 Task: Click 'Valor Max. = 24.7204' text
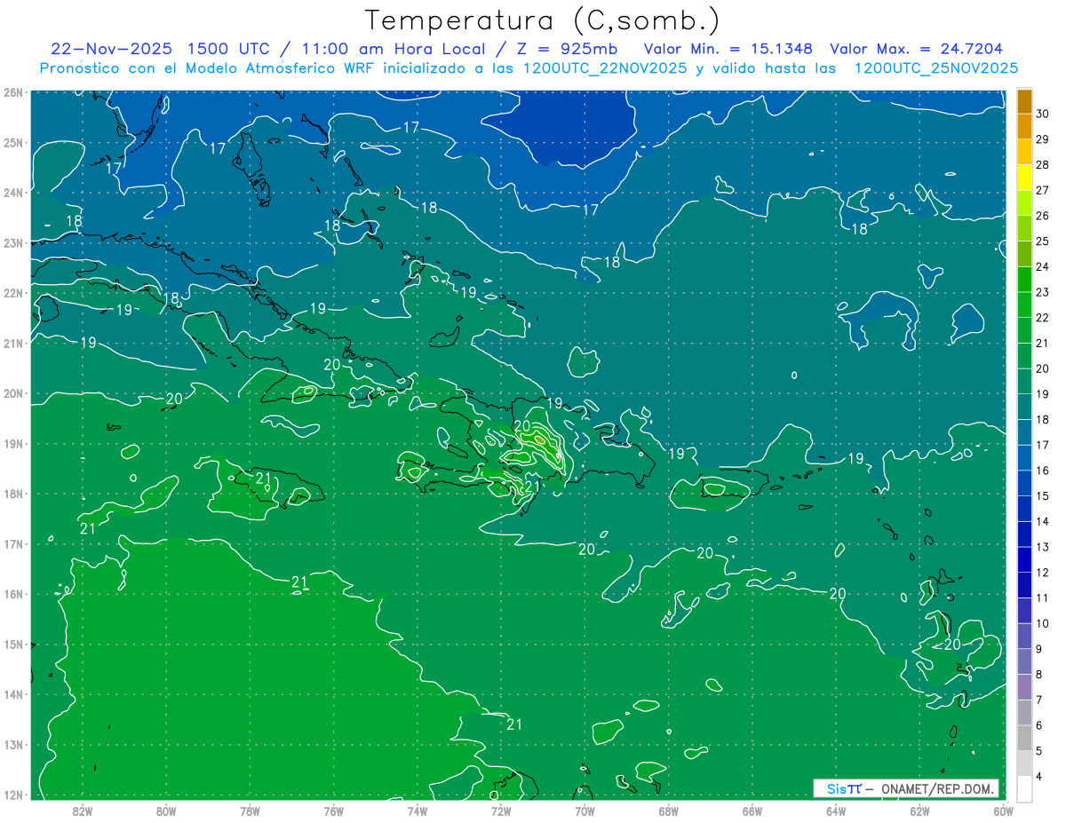[916, 49]
